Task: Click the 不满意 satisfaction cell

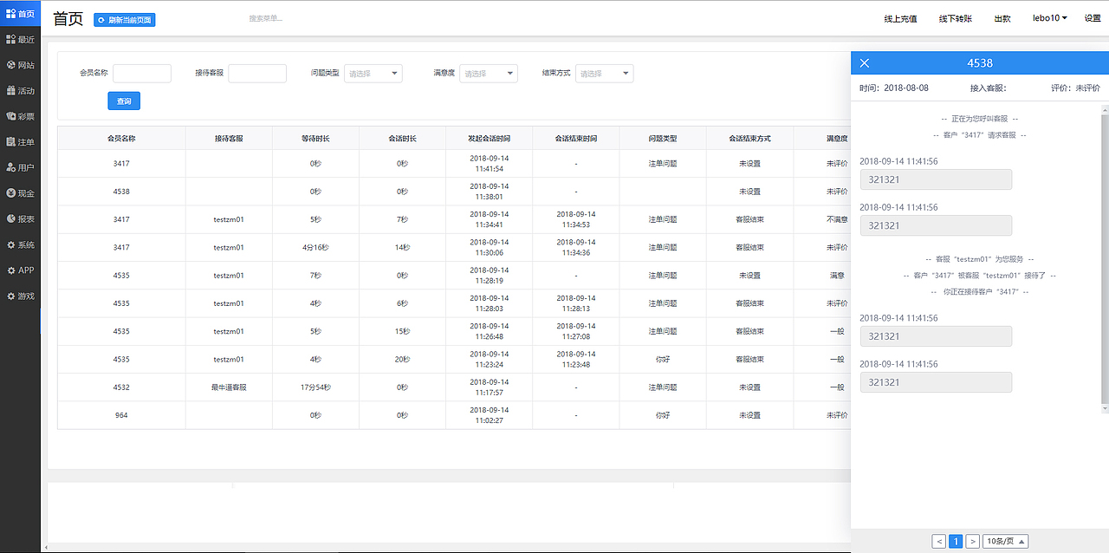Action: 836,219
